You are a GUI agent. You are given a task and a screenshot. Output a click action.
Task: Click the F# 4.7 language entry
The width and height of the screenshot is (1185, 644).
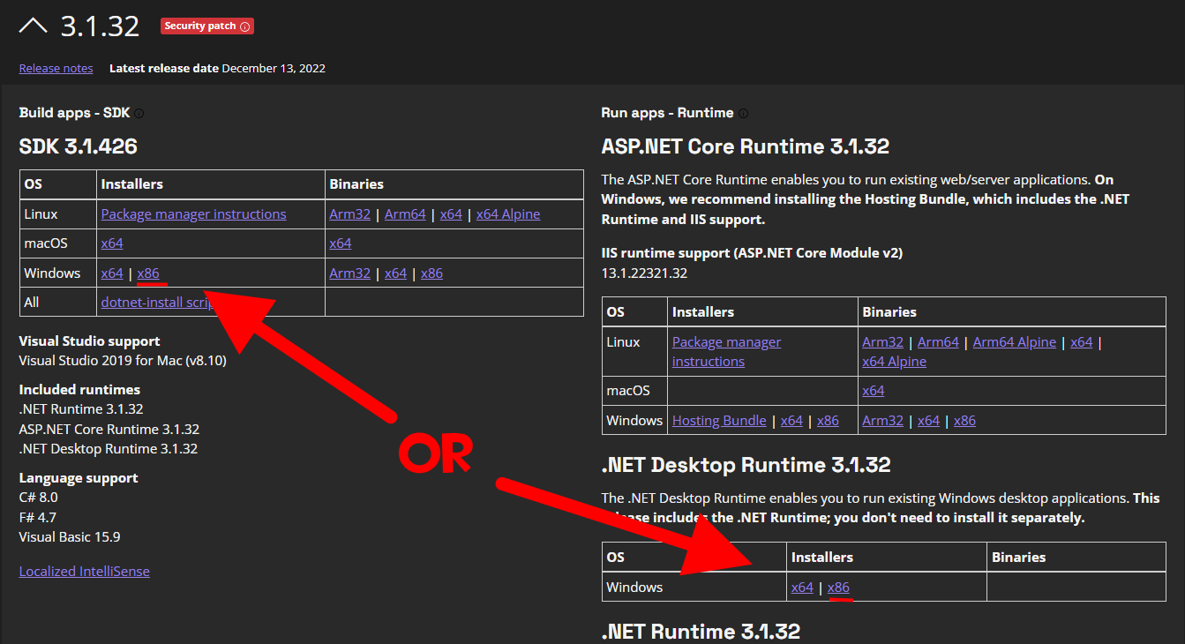tap(37, 517)
